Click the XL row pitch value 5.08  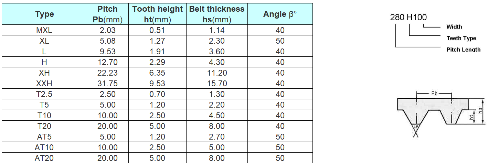point(108,41)
